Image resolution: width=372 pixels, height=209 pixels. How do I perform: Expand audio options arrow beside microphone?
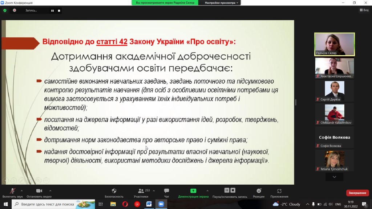[x=21, y=190]
